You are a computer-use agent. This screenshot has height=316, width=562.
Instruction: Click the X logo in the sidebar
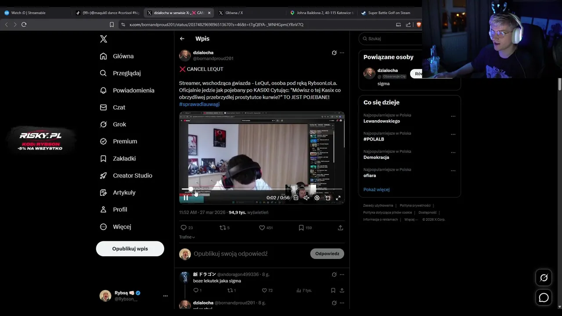(x=104, y=39)
